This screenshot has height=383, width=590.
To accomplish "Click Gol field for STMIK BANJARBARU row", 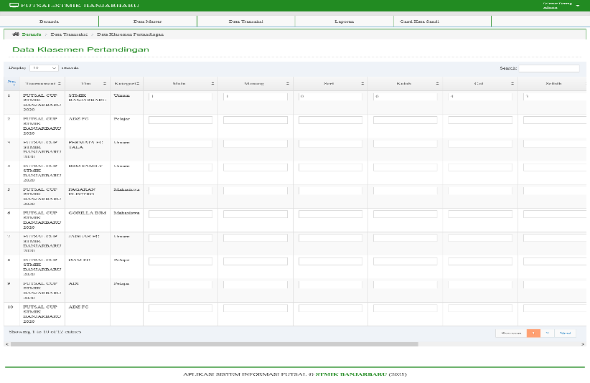I will click(x=479, y=97).
